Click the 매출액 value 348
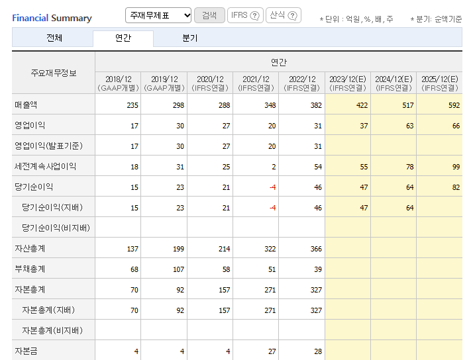This screenshot has height=360, width=473. click(270, 105)
